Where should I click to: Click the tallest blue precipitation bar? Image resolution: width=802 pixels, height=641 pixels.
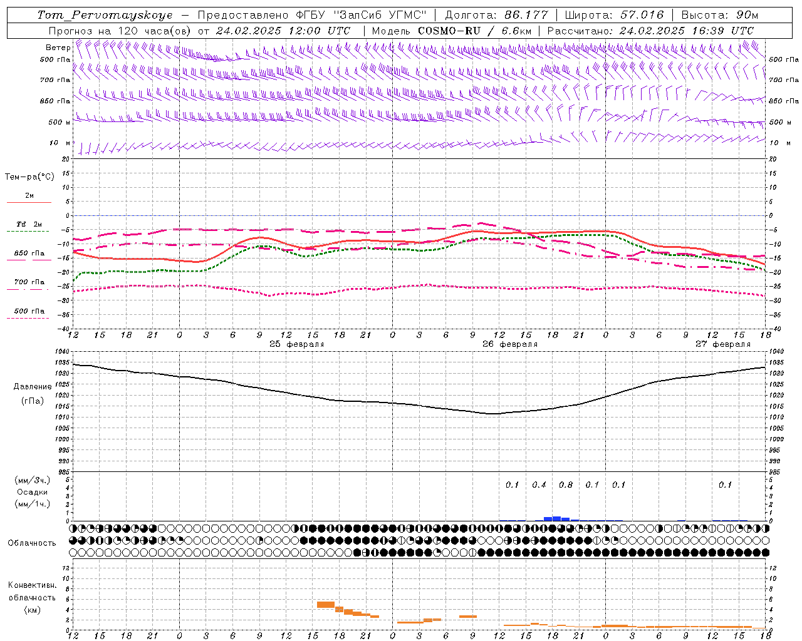pos(556,518)
